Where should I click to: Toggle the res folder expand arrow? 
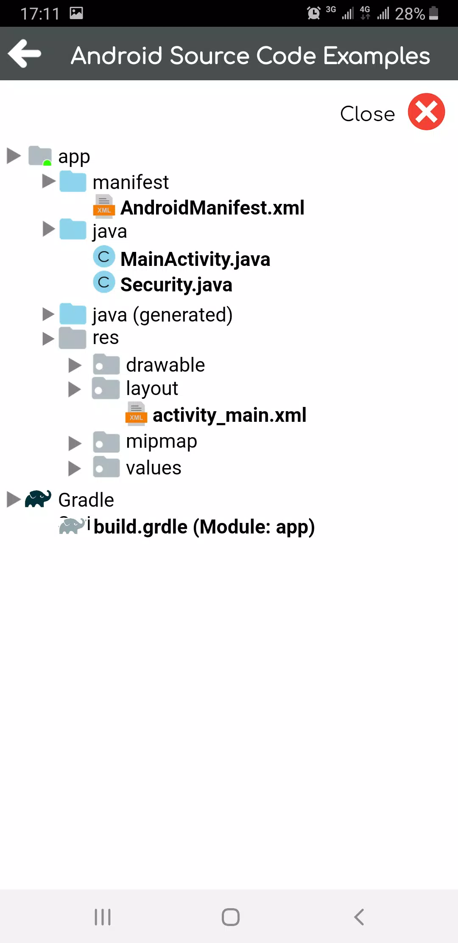pyautogui.click(x=48, y=339)
